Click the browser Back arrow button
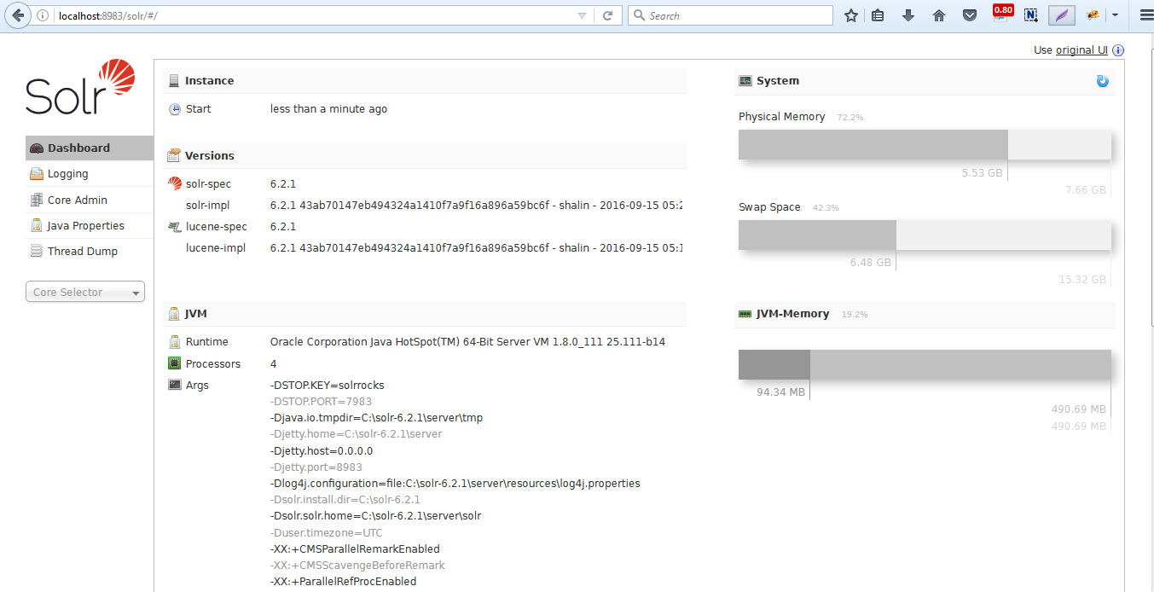 click(x=18, y=15)
